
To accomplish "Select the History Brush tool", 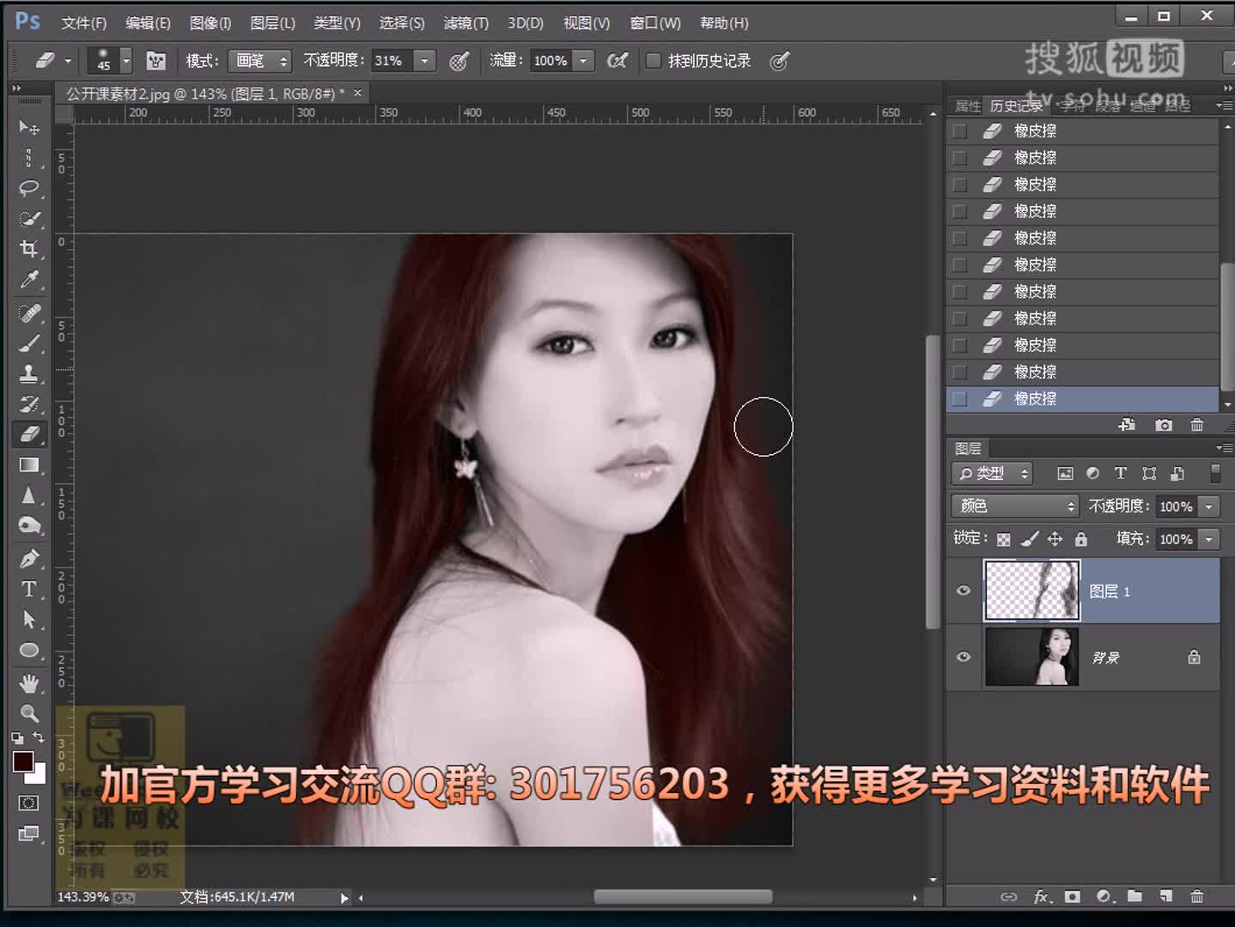I will [29, 404].
